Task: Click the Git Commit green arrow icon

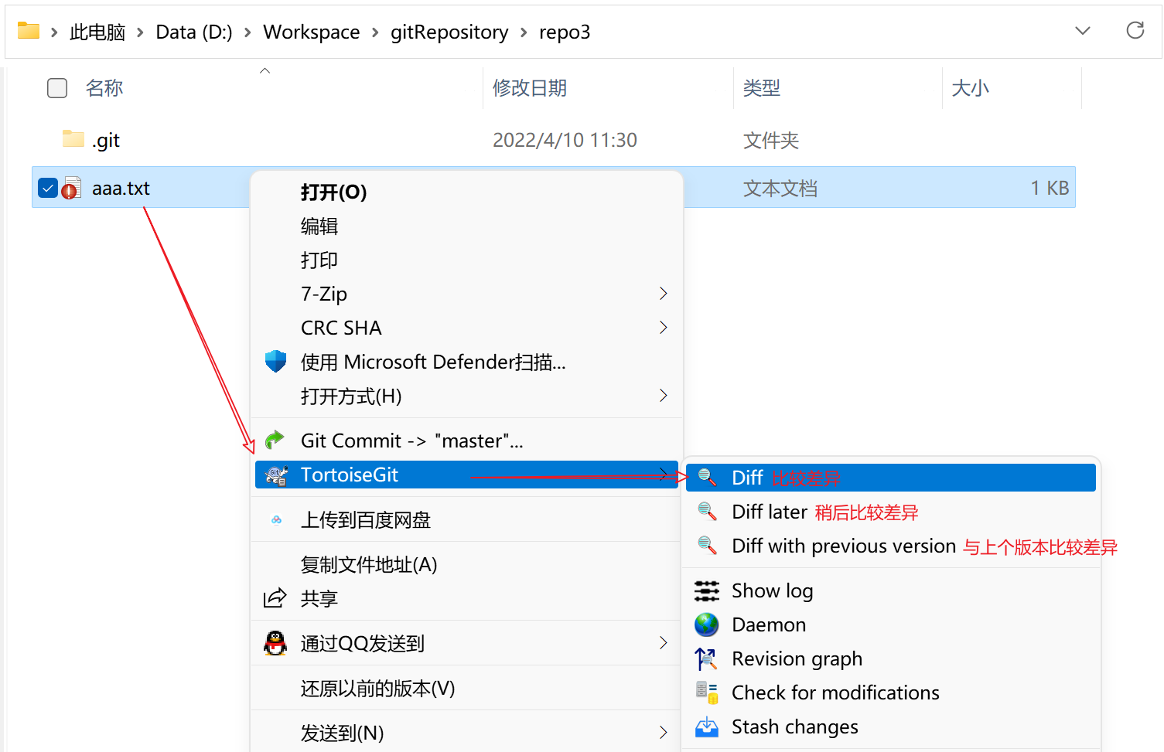Action: [x=275, y=441]
